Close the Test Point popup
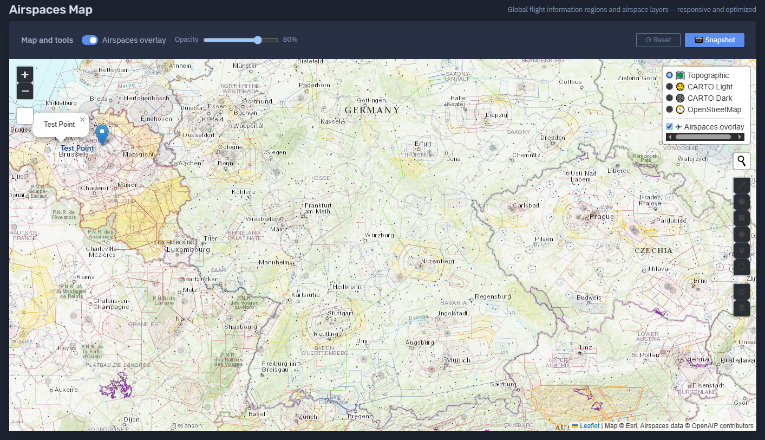The image size is (765, 440). coord(82,119)
